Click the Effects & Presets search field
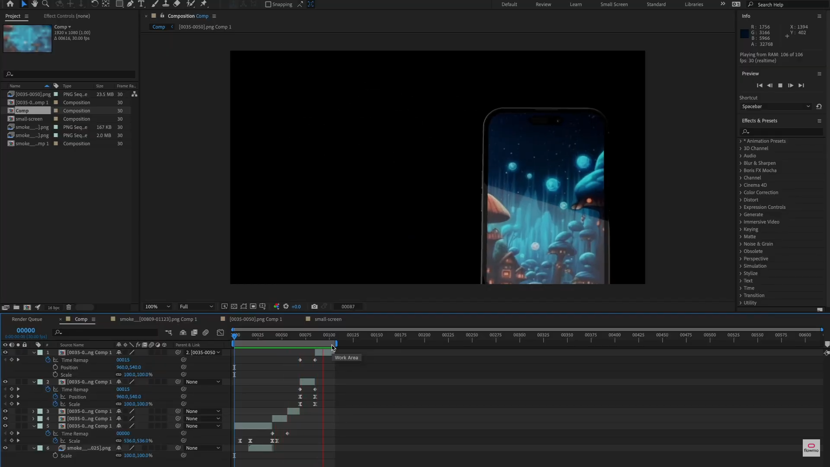This screenshot has height=467, width=830. tap(782, 131)
